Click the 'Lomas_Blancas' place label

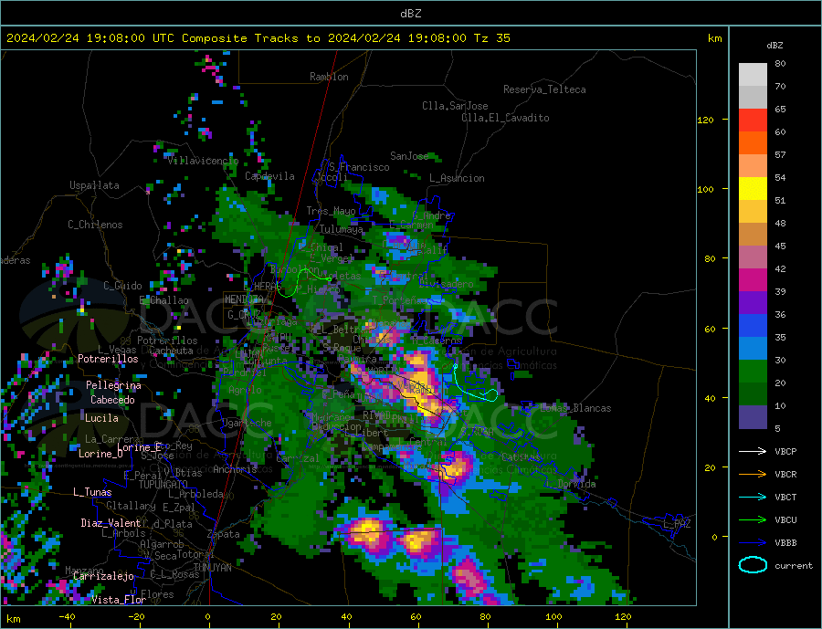575,408
